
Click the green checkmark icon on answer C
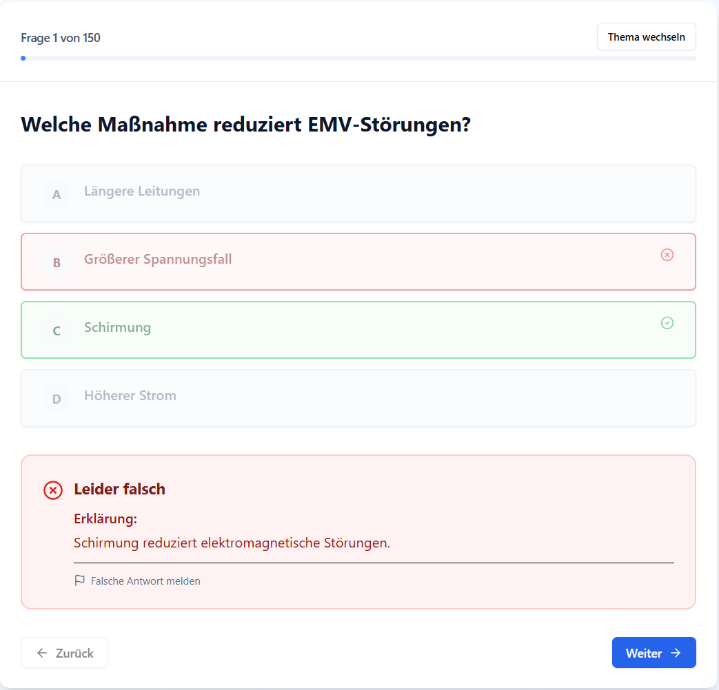(667, 323)
